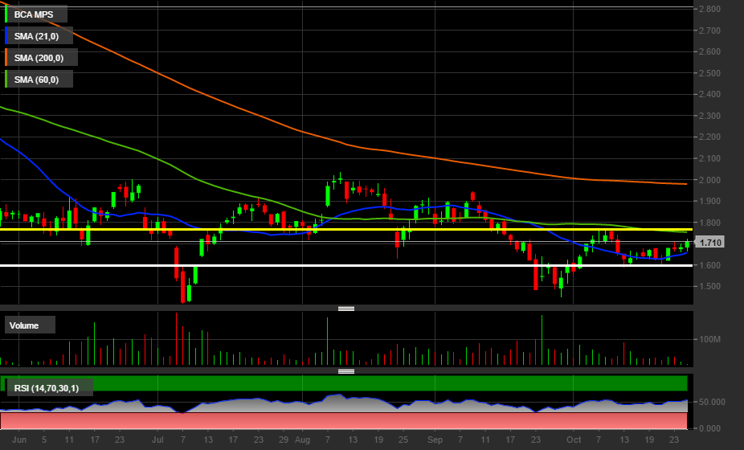Click the green BCA MPS color marker
The width and height of the screenshot is (744, 450).
6,14
